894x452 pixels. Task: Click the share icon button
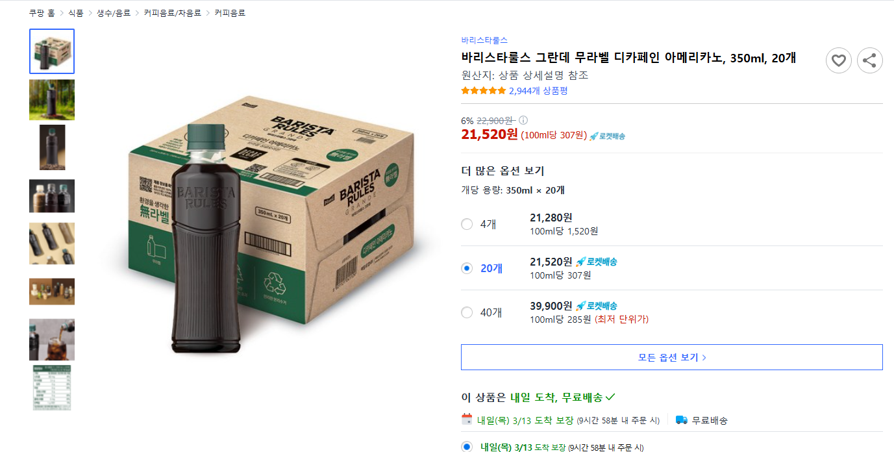tap(869, 60)
